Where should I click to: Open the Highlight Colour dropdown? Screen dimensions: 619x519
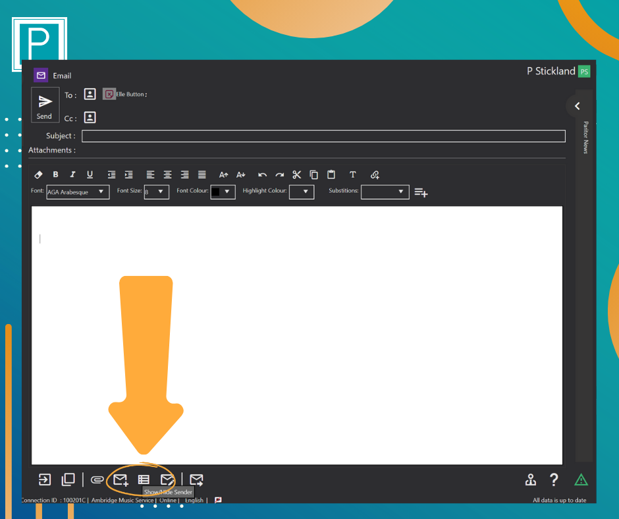(302, 192)
